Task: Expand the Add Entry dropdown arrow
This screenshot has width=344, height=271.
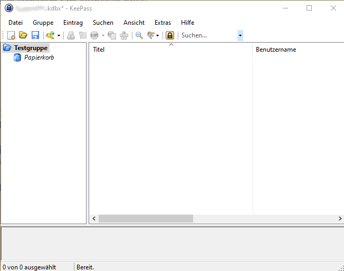Action: coord(59,36)
